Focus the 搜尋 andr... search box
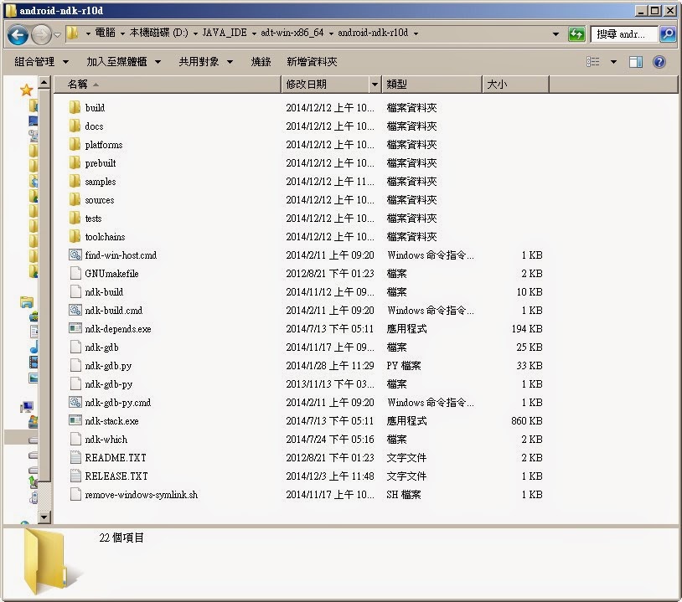Screen dimensions: 682x602 click(x=623, y=33)
